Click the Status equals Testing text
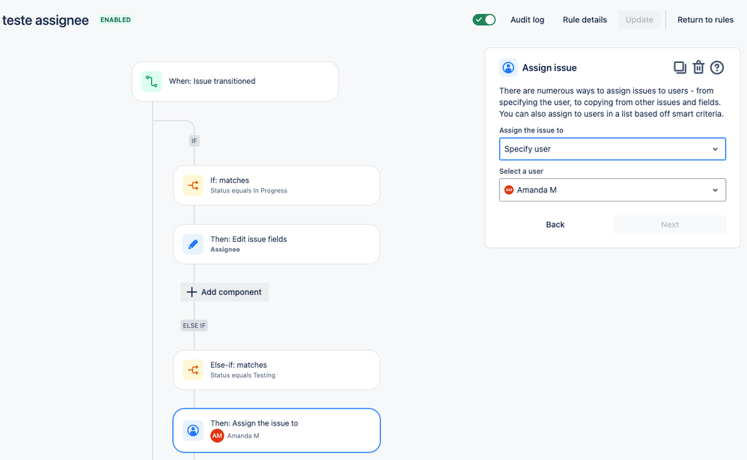747x460 pixels. click(x=243, y=375)
